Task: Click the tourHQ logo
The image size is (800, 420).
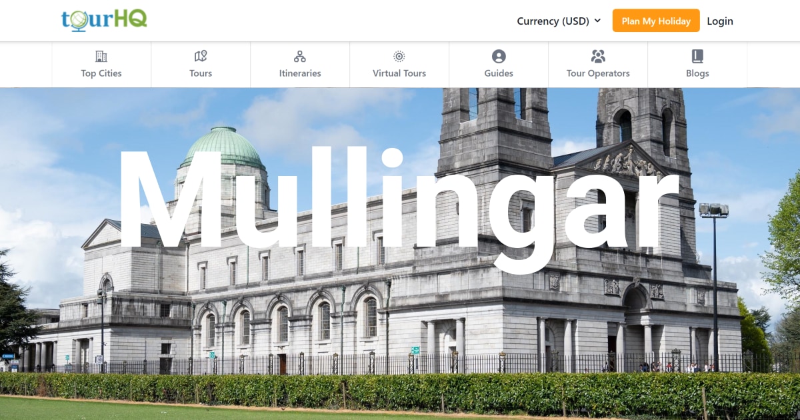Action: tap(104, 20)
